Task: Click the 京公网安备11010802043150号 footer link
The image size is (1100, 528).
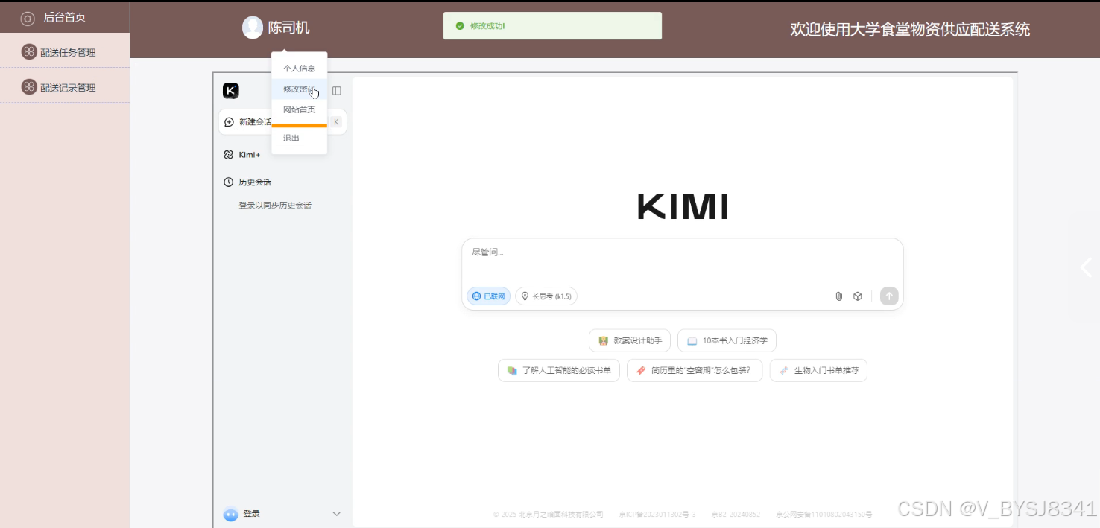Action: [x=824, y=515]
